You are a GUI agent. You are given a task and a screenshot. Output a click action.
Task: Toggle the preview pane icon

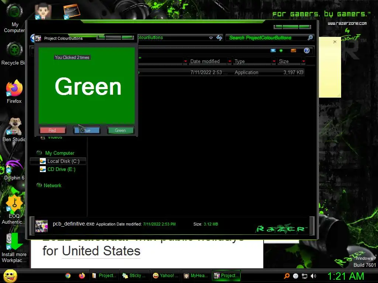click(x=293, y=50)
